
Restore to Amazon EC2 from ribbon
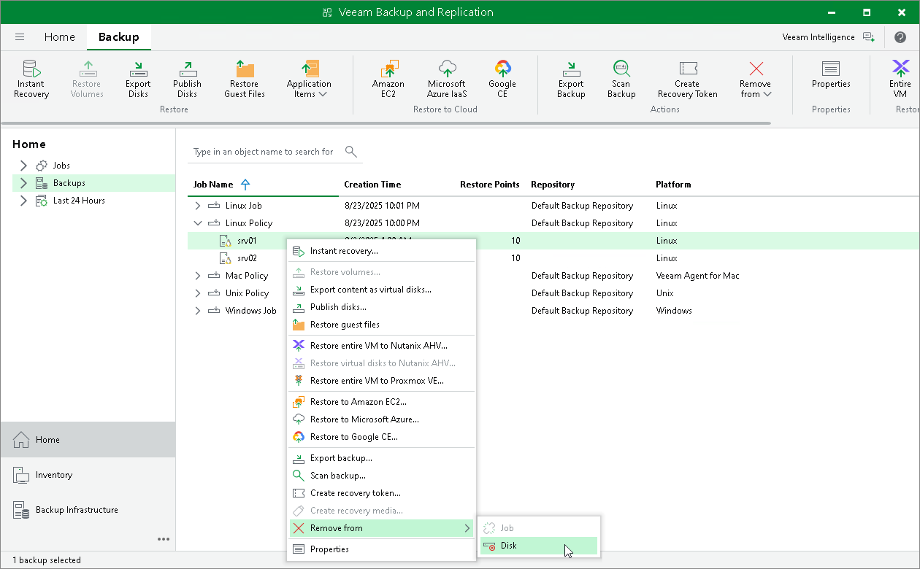coord(388,79)
